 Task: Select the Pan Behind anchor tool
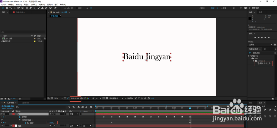22,8
